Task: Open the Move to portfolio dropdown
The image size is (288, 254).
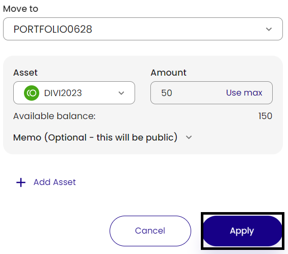Action: [x=143, y=29]
